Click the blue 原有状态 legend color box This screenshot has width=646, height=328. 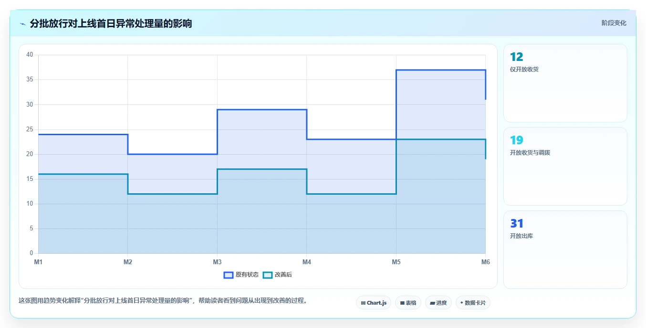tap(229, 275)
